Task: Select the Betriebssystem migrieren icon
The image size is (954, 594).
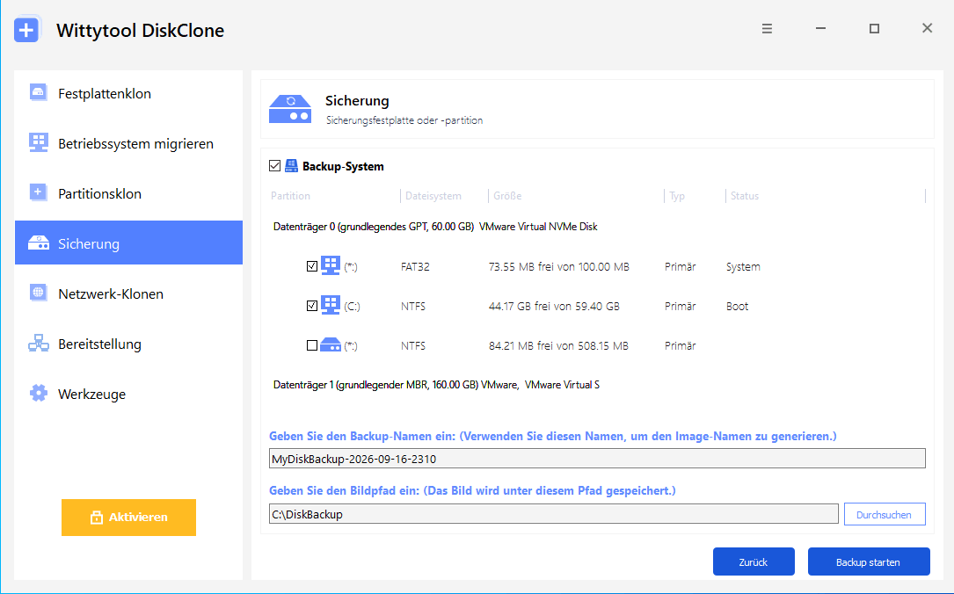Action: click(x=39, y=143)
